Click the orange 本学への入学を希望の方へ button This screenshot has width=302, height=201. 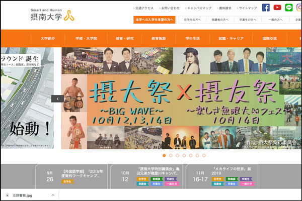(155, 20)
